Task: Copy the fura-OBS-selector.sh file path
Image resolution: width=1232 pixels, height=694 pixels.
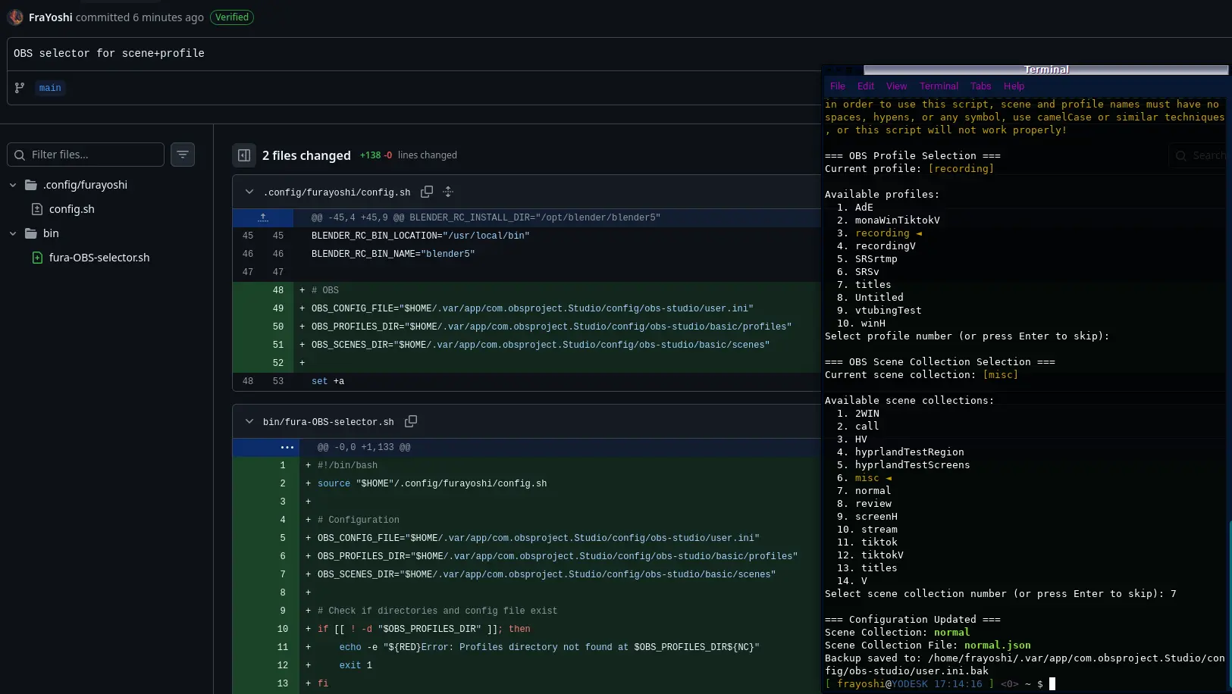Action: [x=411, y=421]
